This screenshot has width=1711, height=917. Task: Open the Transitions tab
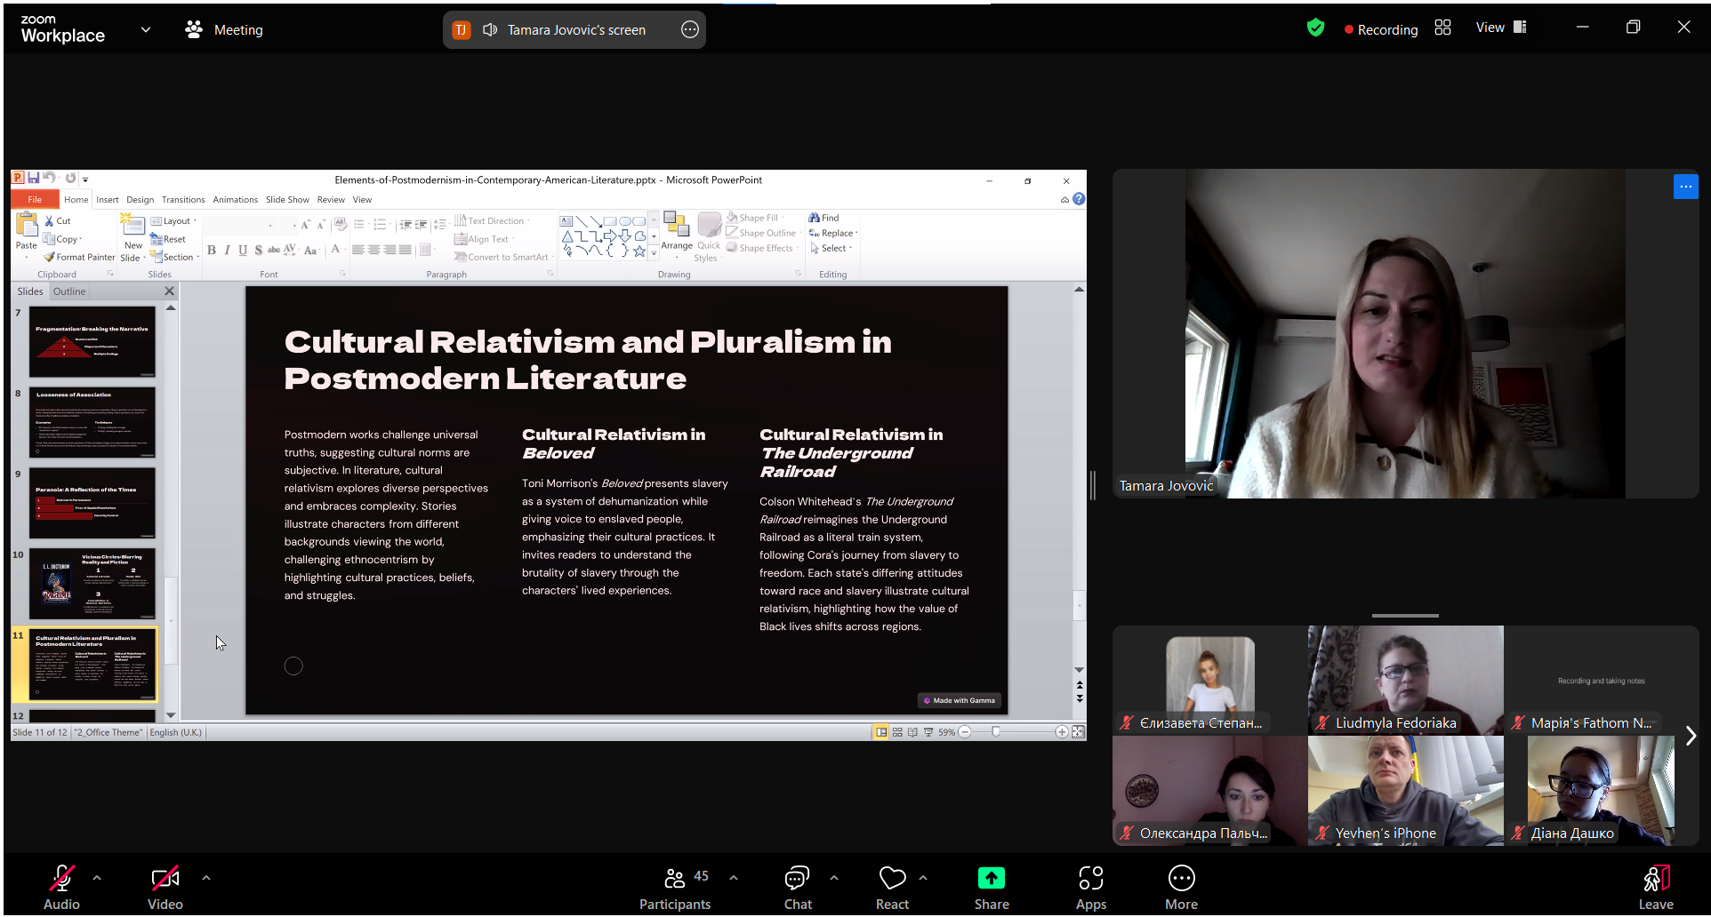(x=183, y=200)
